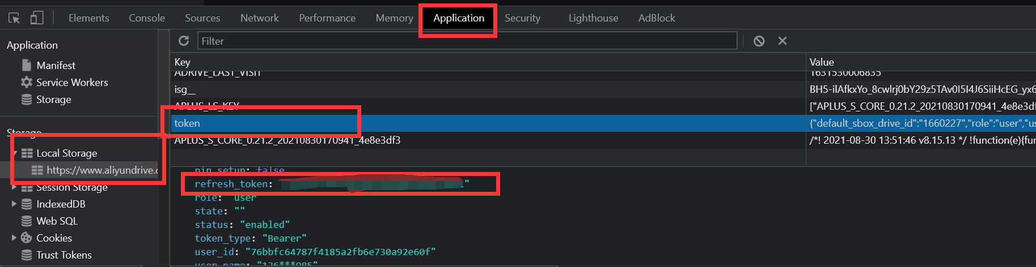
Task: Switch to the Elements tab
Action: [x=88, y=18]
